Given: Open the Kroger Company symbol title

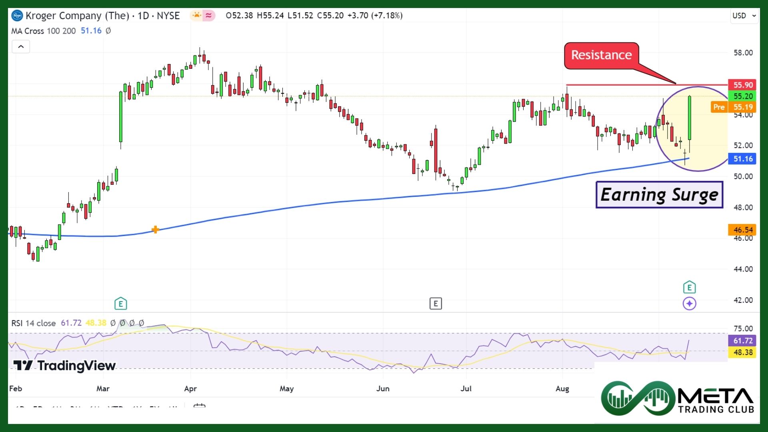Looking at the screenshot, I should coord(102,16).
